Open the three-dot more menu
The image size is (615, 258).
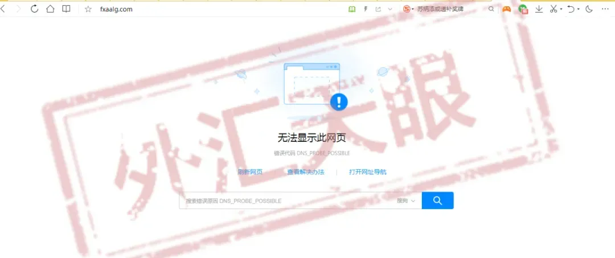[605, 9]
